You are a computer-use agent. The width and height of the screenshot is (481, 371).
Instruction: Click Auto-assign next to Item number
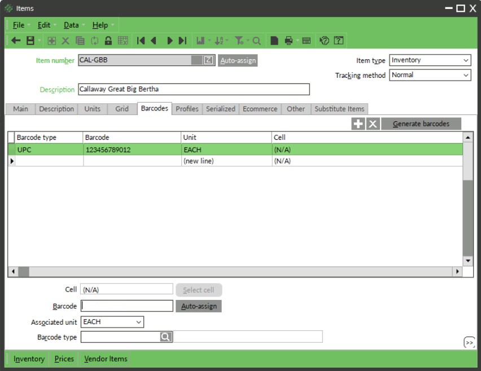(x=238, y=61)
